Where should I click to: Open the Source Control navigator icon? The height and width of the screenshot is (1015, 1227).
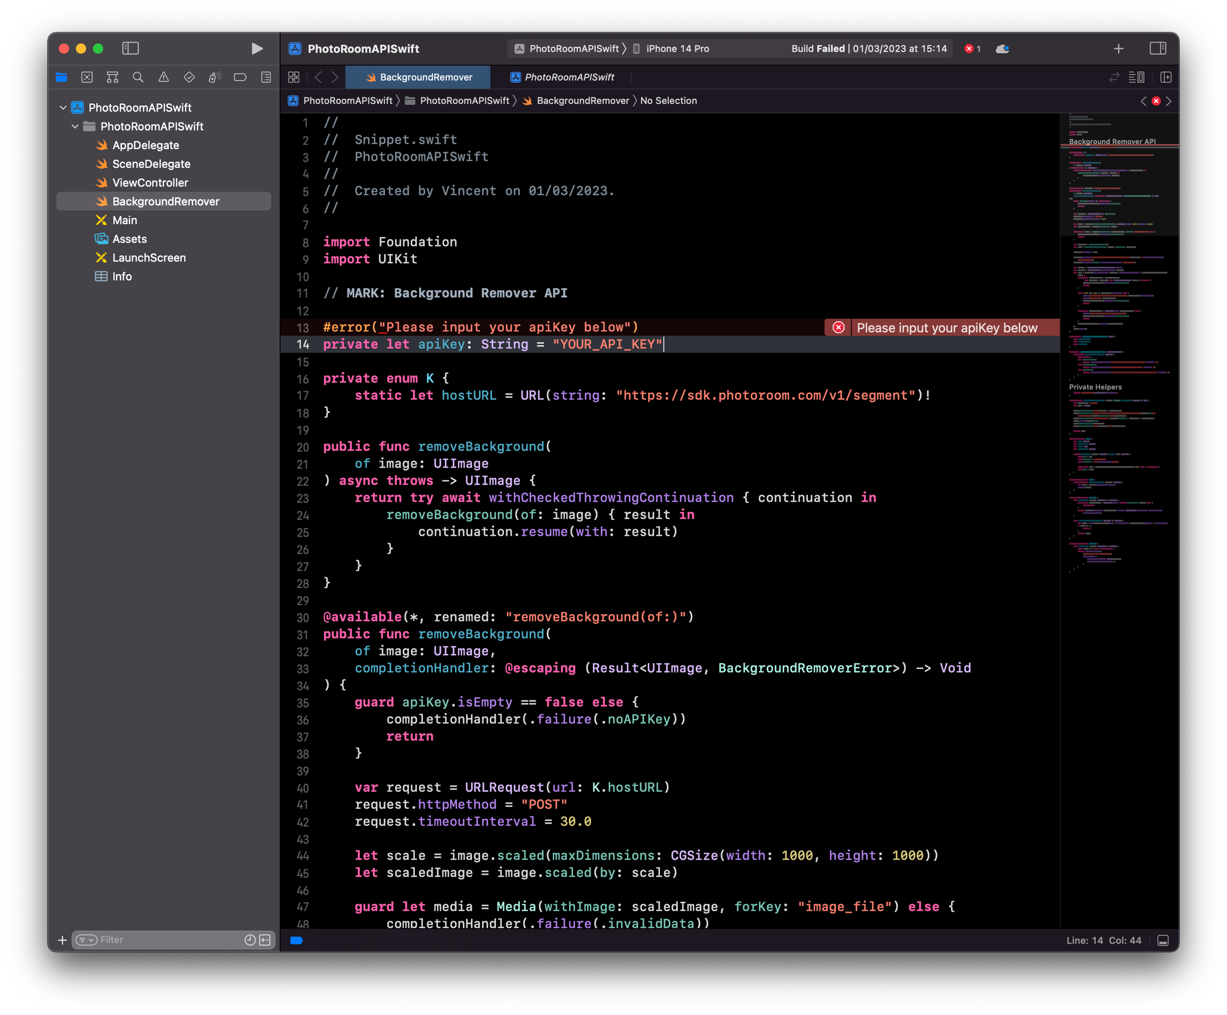pos(87,77)
